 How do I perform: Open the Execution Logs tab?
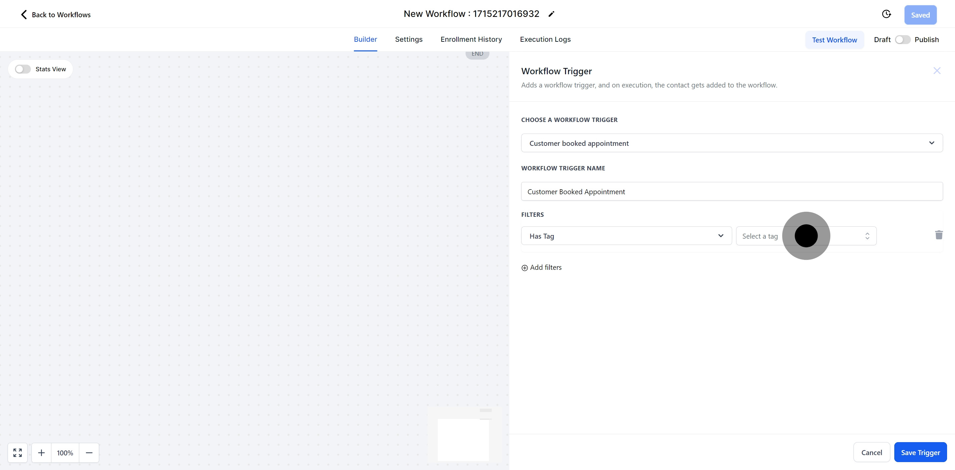click(545, 39)
